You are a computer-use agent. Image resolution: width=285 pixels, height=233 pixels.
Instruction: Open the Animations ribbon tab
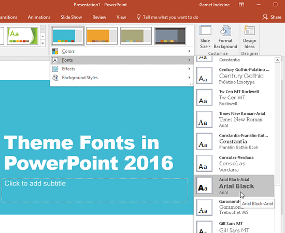click(39, 17)
